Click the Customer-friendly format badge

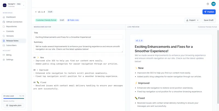click(x=46, y=20)
